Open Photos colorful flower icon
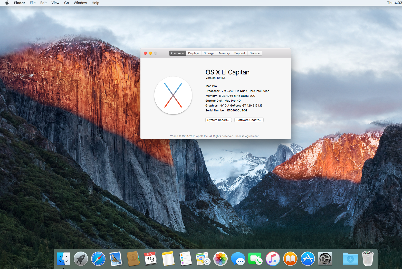This screenshot has width=402, height=269. (x=221, y=258)
